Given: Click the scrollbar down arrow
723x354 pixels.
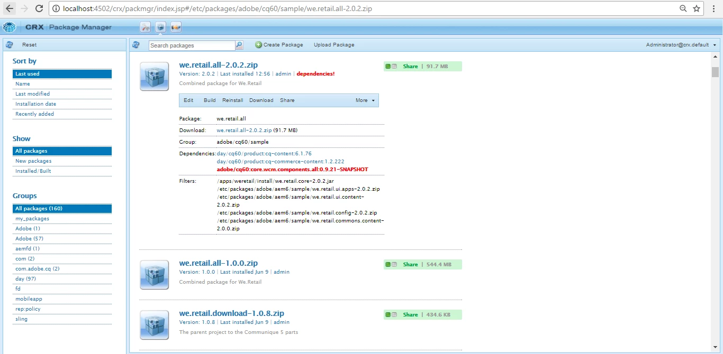Looking at the screenshot, I should pos(715,347).
